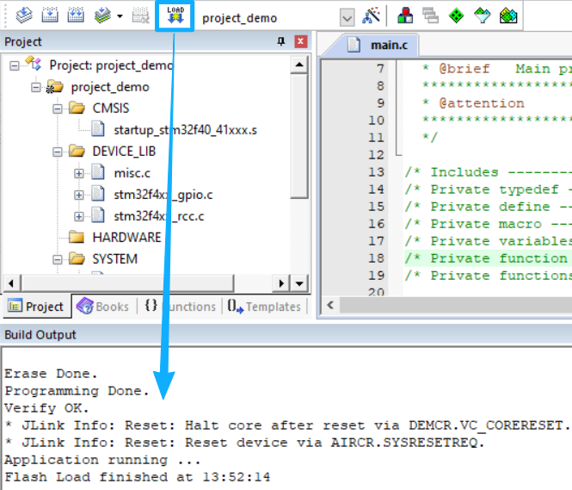Open Options for Target wand icon
The height and width of the screenshot is (490, 572).
pos(371,16)
